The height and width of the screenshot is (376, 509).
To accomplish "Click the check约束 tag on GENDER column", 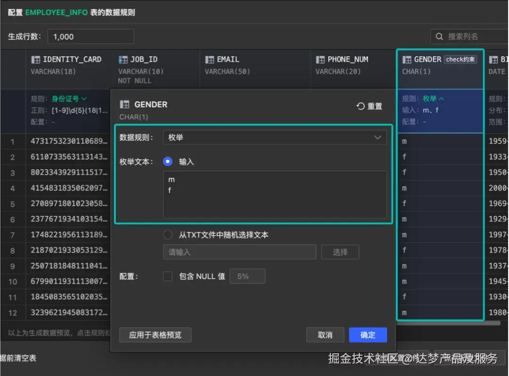I will click(460, 59).
